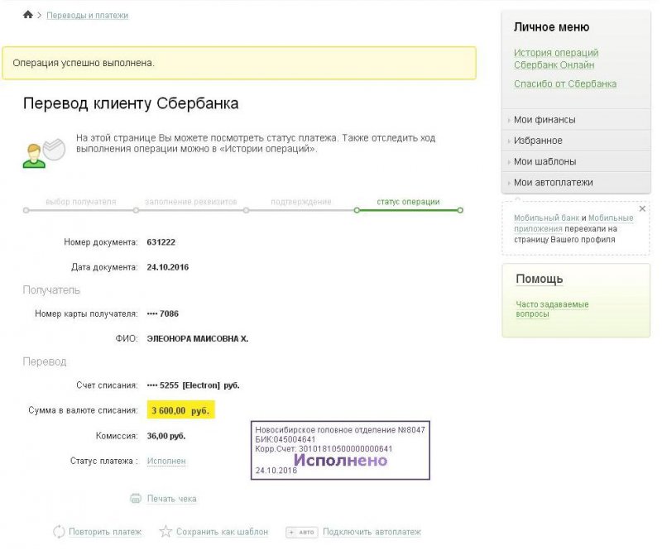The width and height of the screenshot is (662, 555).
Task: Click the star icon to save template
Action: point(165,531)
